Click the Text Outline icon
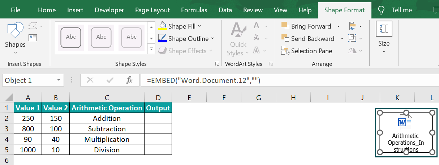The width and height of the screenshot is (439, 165). point(256,37)
